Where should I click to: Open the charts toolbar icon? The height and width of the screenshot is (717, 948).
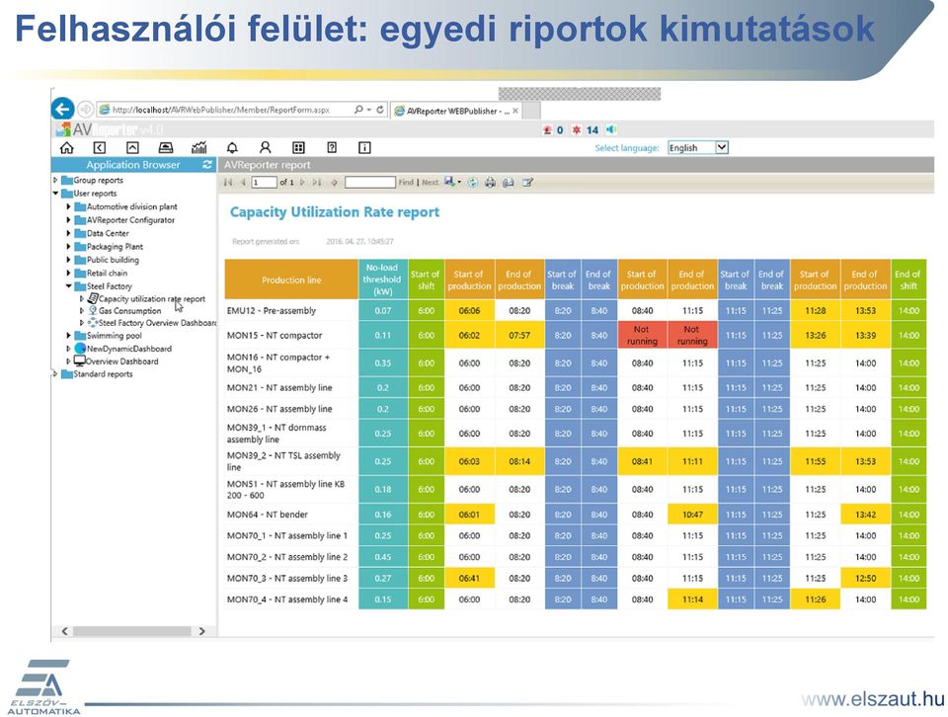tap(198, 147)
